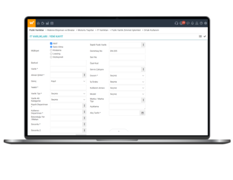
Task: Click the Ortak Kullanım link
Action: point(151,30)
